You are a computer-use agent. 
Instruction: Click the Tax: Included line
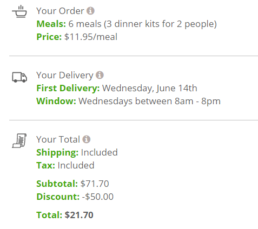coord(65,165)
